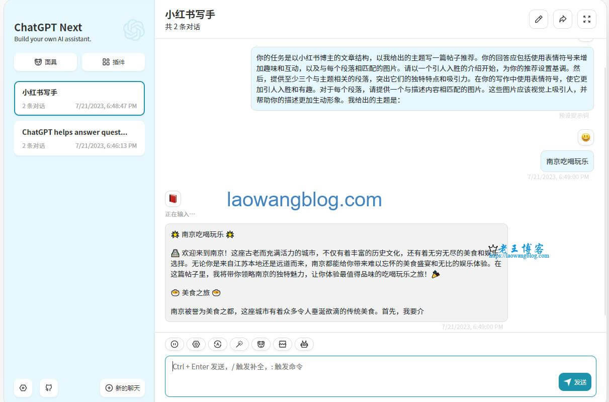Click the user smiley avatar

(585, 137)
